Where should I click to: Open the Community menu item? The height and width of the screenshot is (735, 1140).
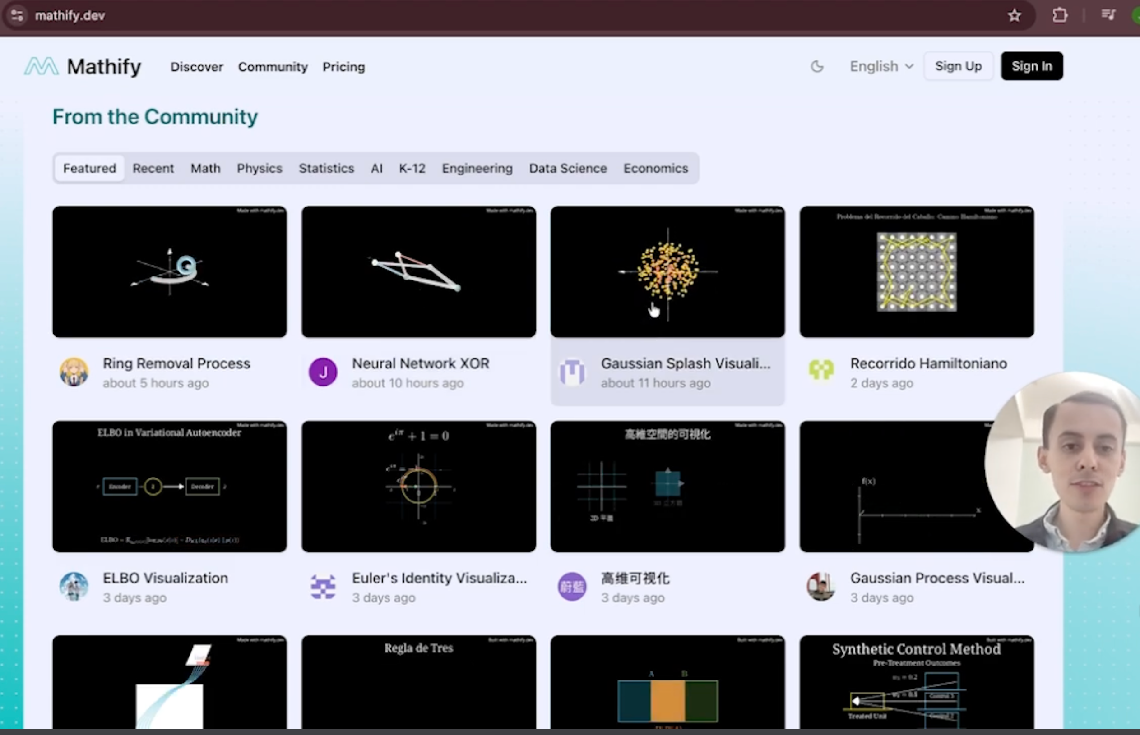273,67
